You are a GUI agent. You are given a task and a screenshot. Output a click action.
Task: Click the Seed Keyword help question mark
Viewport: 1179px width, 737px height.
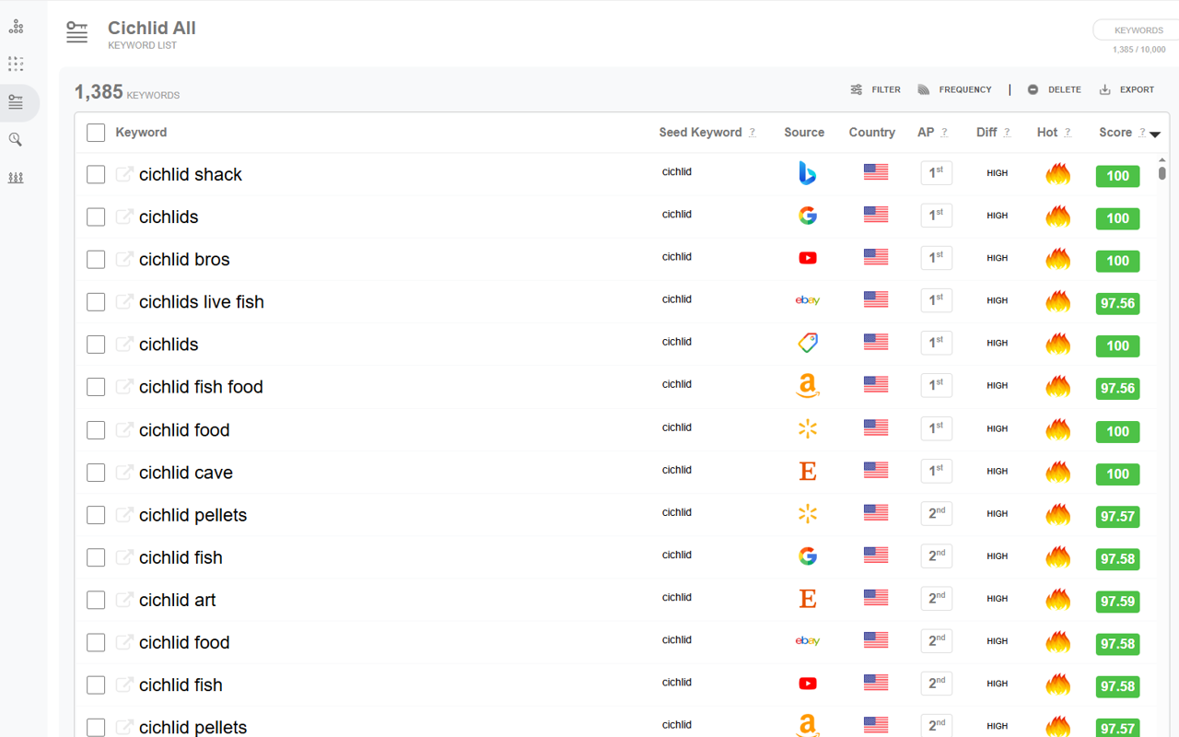tap(752, 133)
